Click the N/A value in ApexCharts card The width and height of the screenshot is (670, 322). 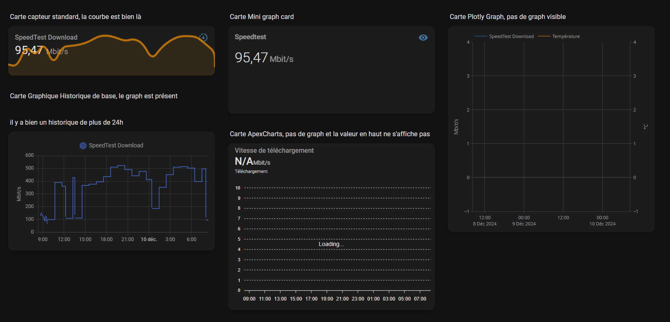coord(244,161)
